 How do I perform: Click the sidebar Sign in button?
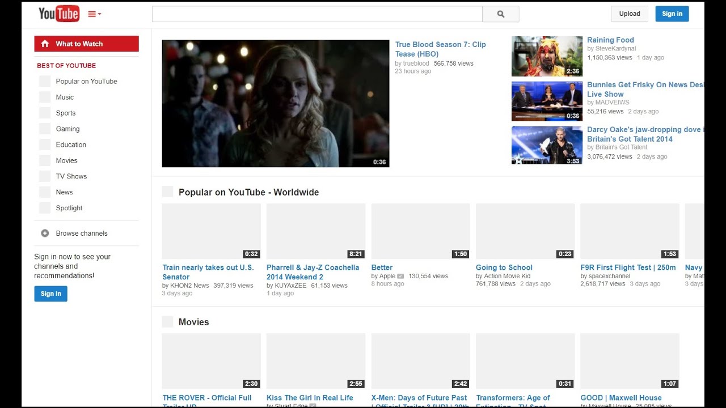(50, 294)
